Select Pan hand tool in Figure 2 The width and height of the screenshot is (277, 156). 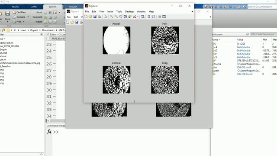[x=121, y=16]
